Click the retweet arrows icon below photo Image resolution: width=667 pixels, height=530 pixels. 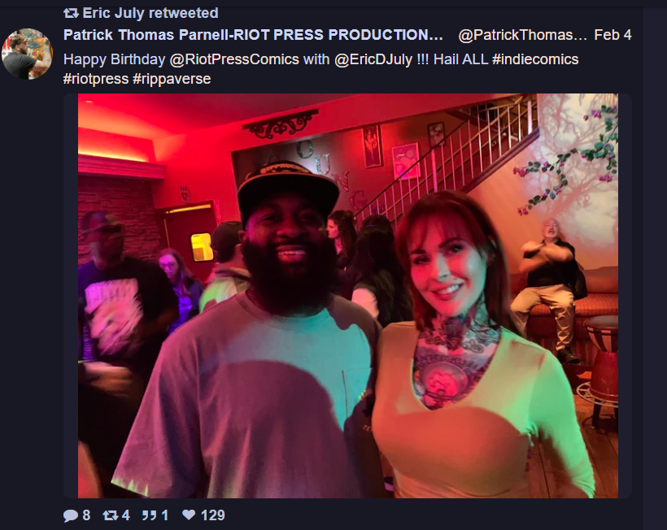[x=111, y=515]
